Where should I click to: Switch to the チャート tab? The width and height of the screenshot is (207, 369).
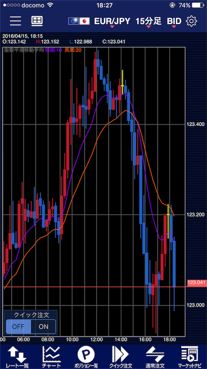click(x=51, y=357)
